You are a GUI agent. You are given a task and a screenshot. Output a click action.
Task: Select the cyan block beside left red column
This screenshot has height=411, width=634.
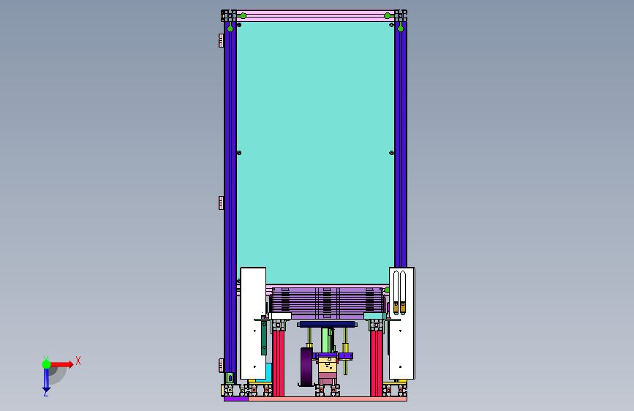[x=267, y=372]
